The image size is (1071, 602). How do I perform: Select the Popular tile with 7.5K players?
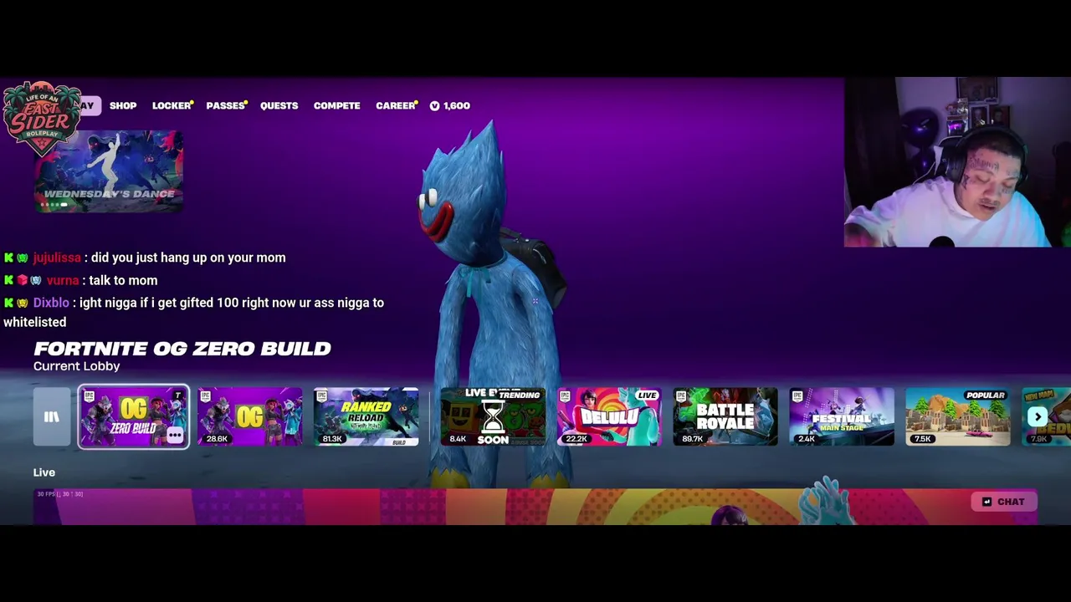coord(958,416)
